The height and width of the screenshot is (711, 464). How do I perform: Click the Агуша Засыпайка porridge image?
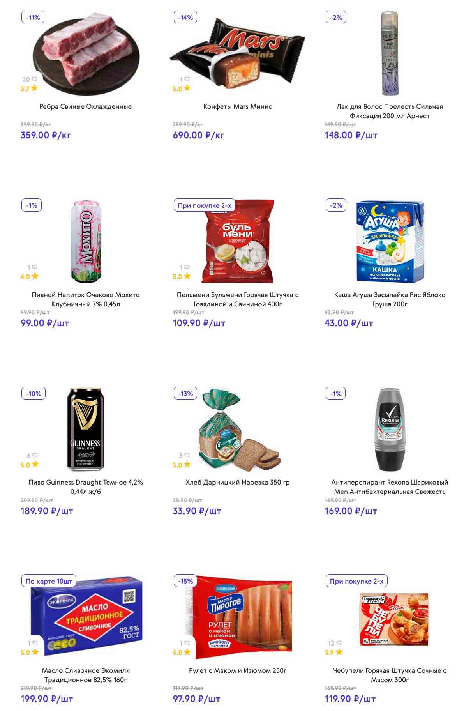click(x=390, y=242)
